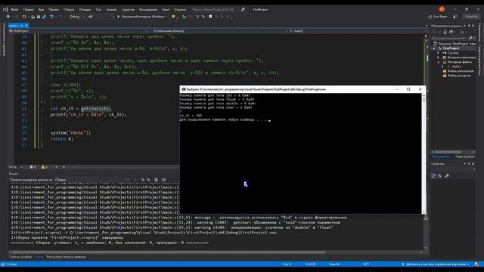484x272 pixels.
Task: Close the main.c editor tab
Action: click(26, 26)
